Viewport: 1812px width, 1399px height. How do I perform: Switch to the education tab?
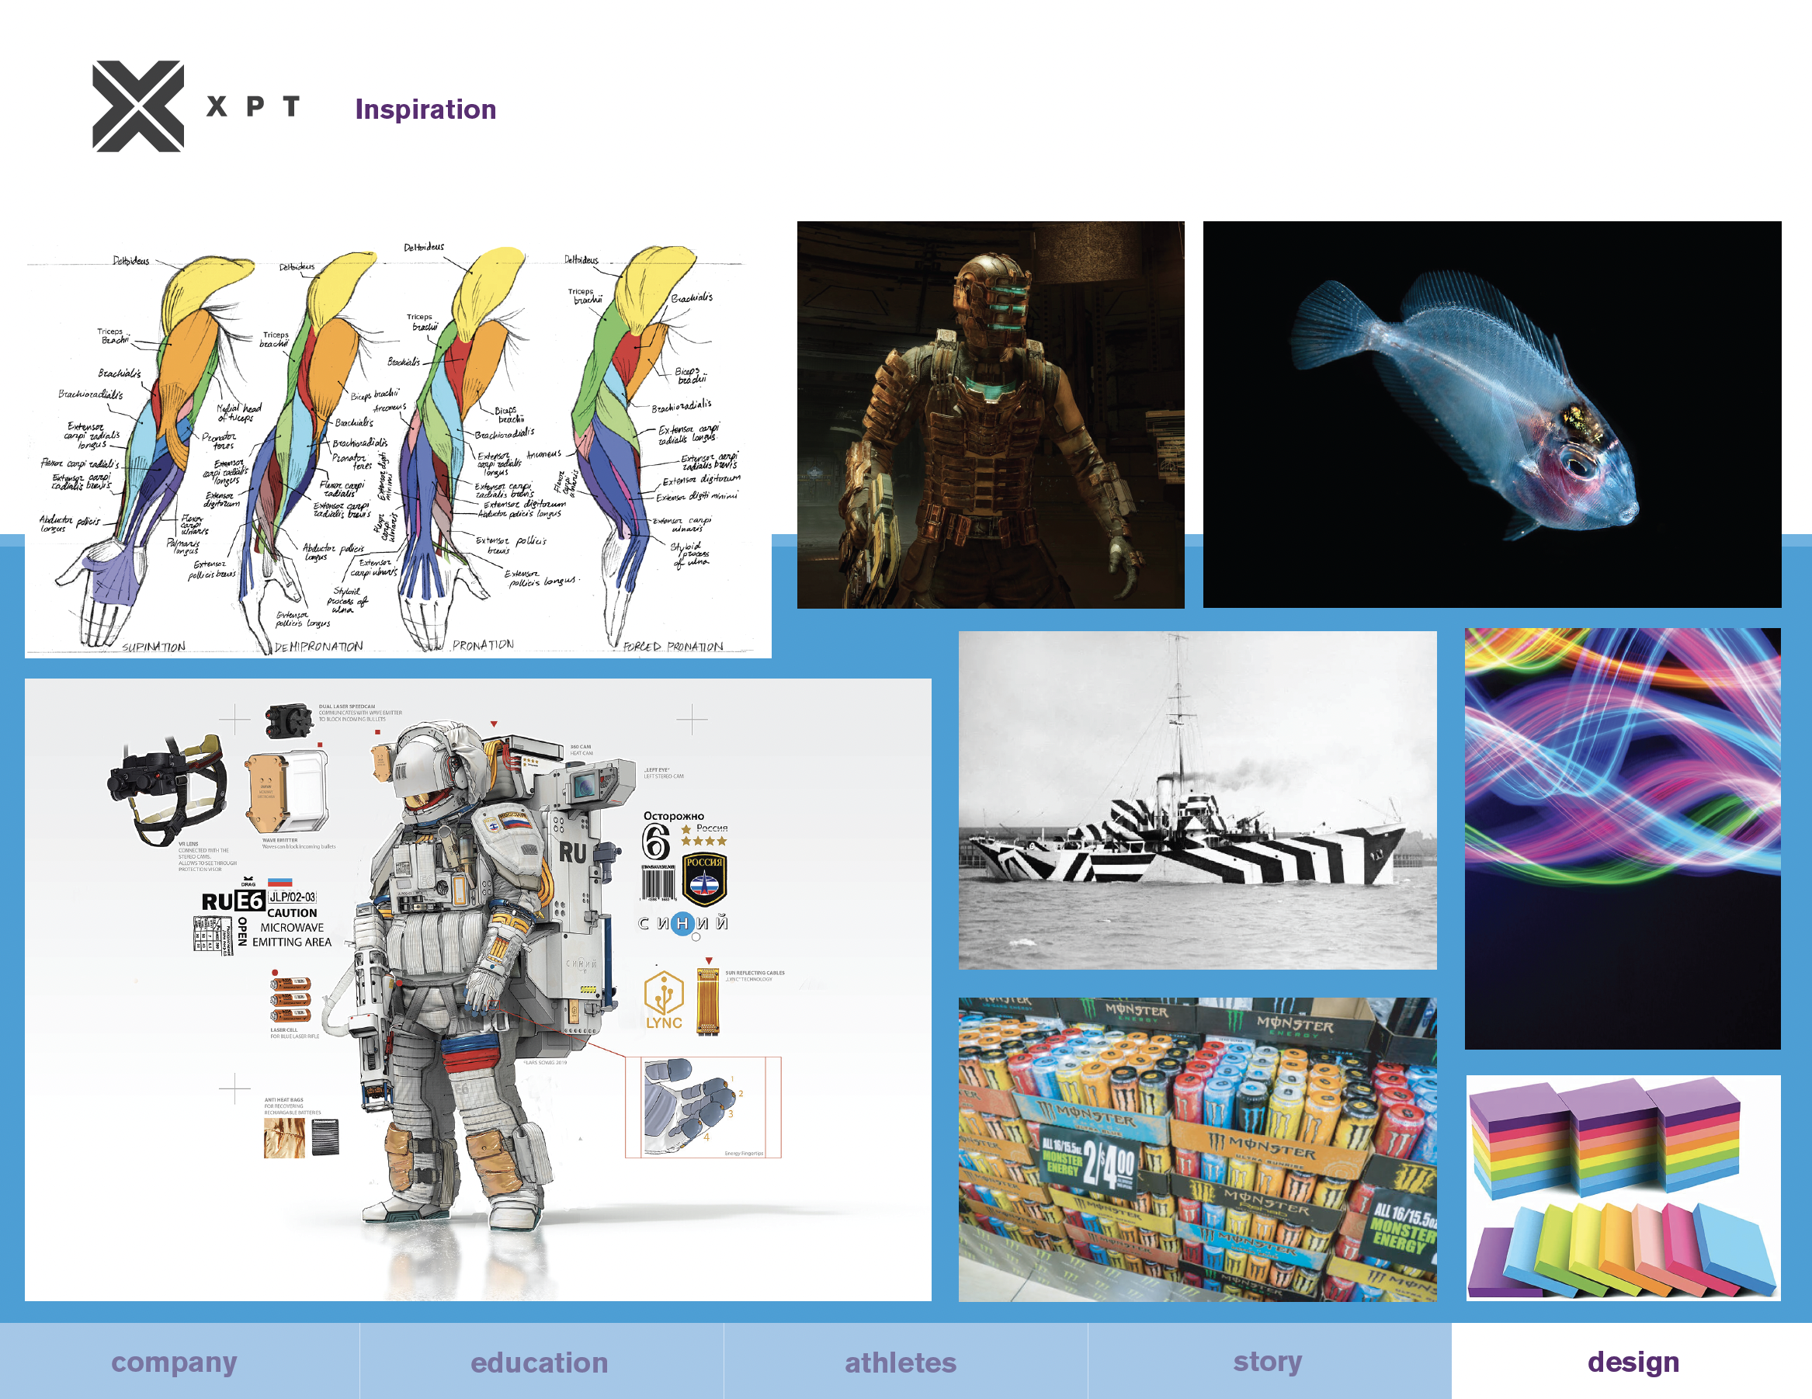(540, 1362)
